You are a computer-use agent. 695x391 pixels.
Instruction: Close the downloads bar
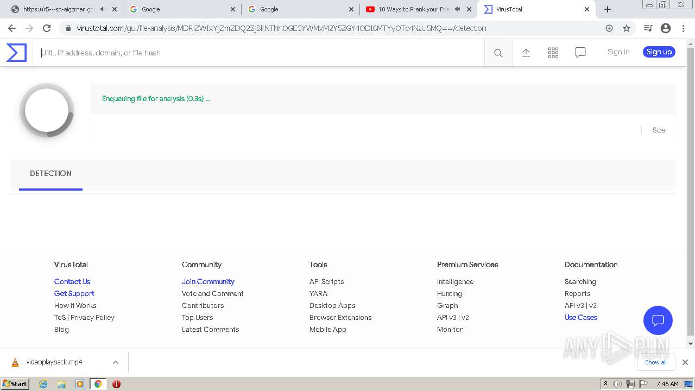pos(685,362)
